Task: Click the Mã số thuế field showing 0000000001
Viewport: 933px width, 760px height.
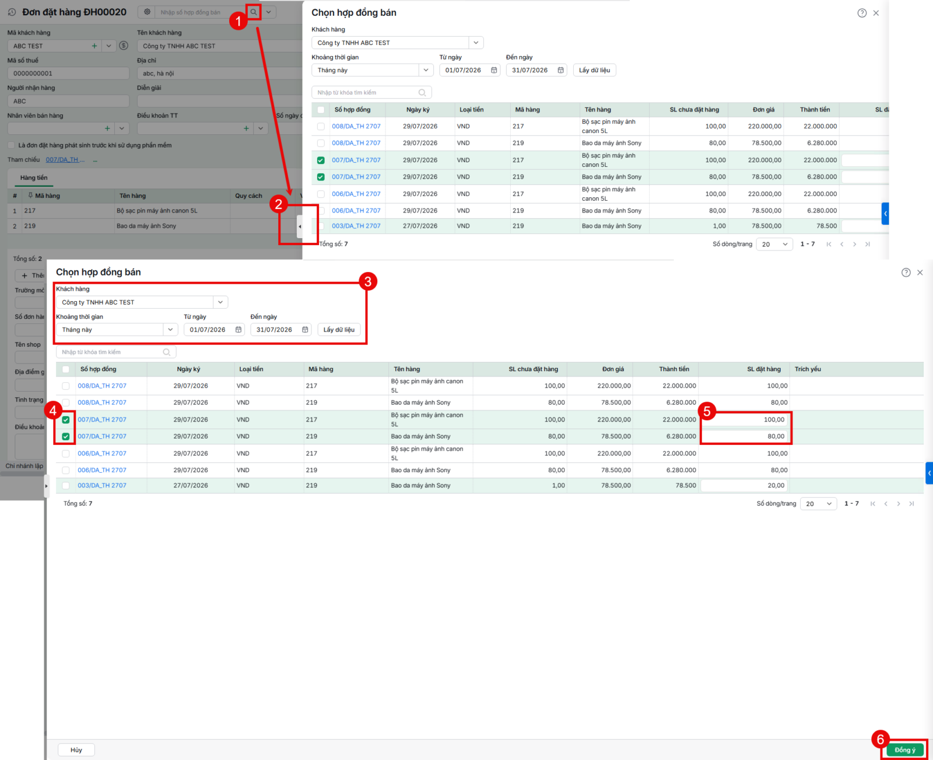Action: click(x=68, y=74)
